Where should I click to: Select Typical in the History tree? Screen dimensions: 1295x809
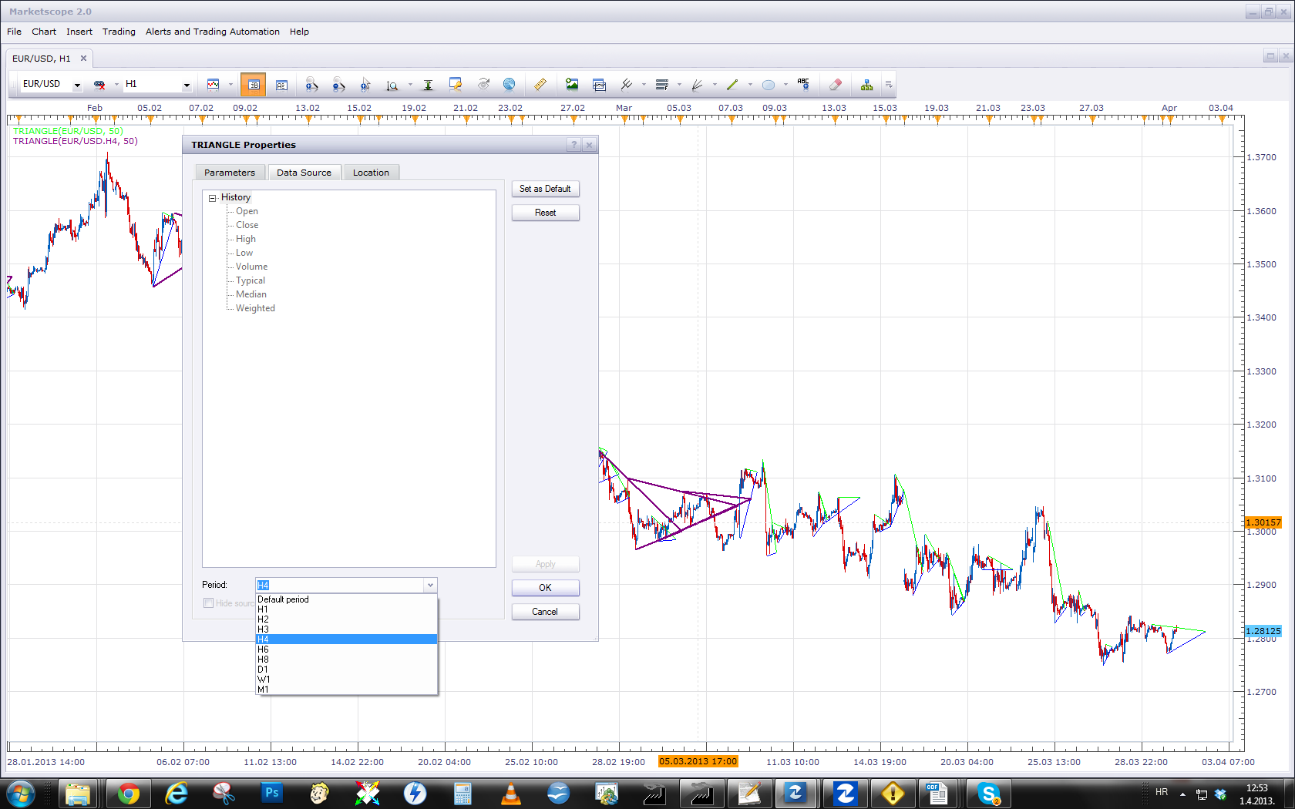click(251, 280)
